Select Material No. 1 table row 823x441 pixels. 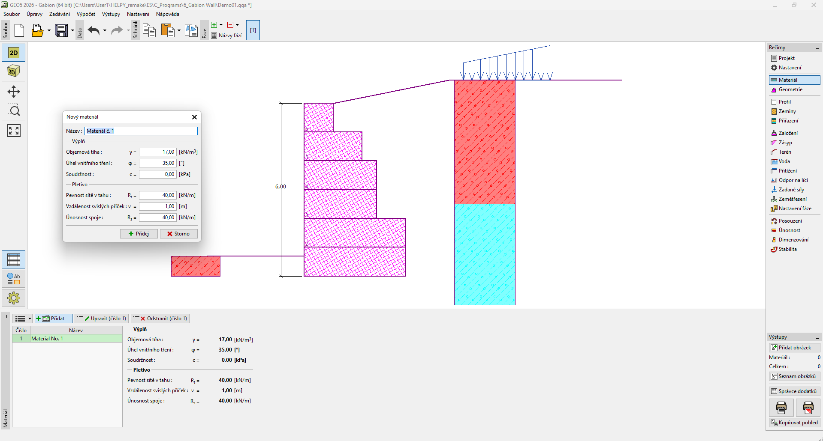pyautogui.click(x=67, y=339)
